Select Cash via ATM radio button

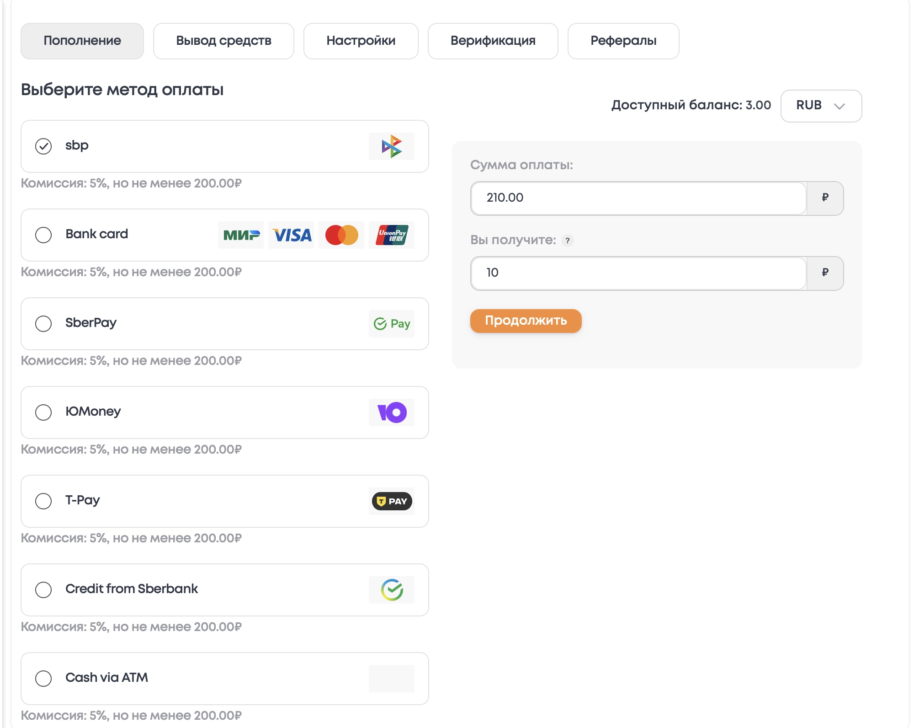pos(43,679)
